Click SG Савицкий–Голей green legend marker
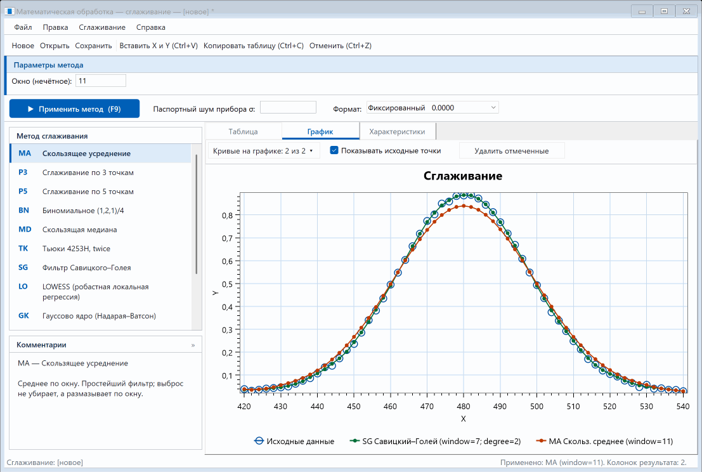The image size is (702, 472). 354,441
